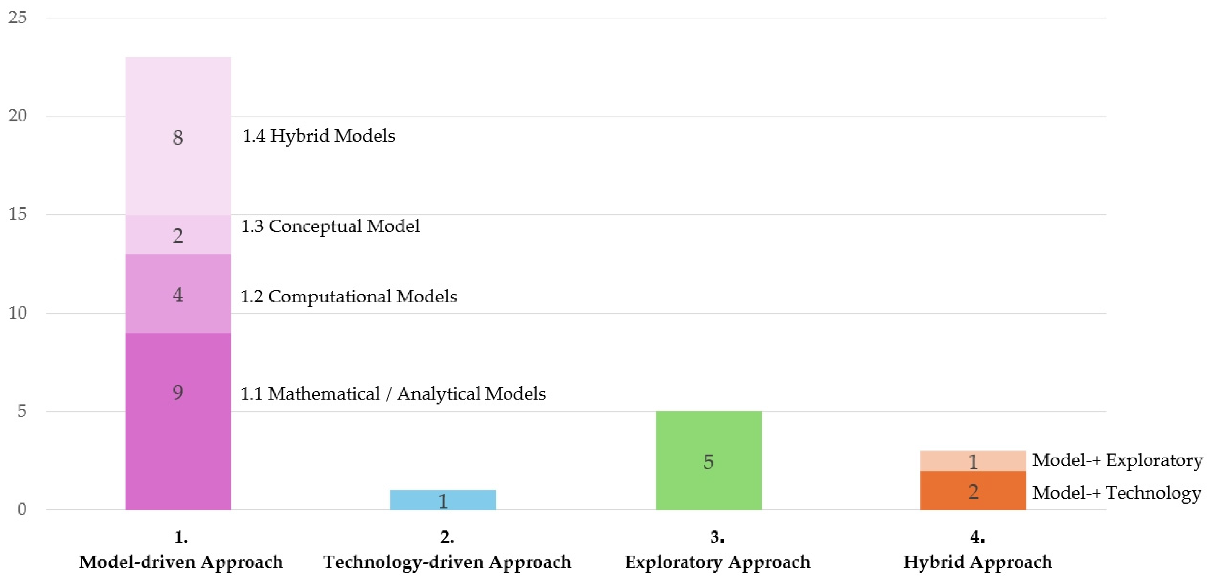Click the lightest pink Hybrid Models segment

pyautogui.click(x=178, y=136)
